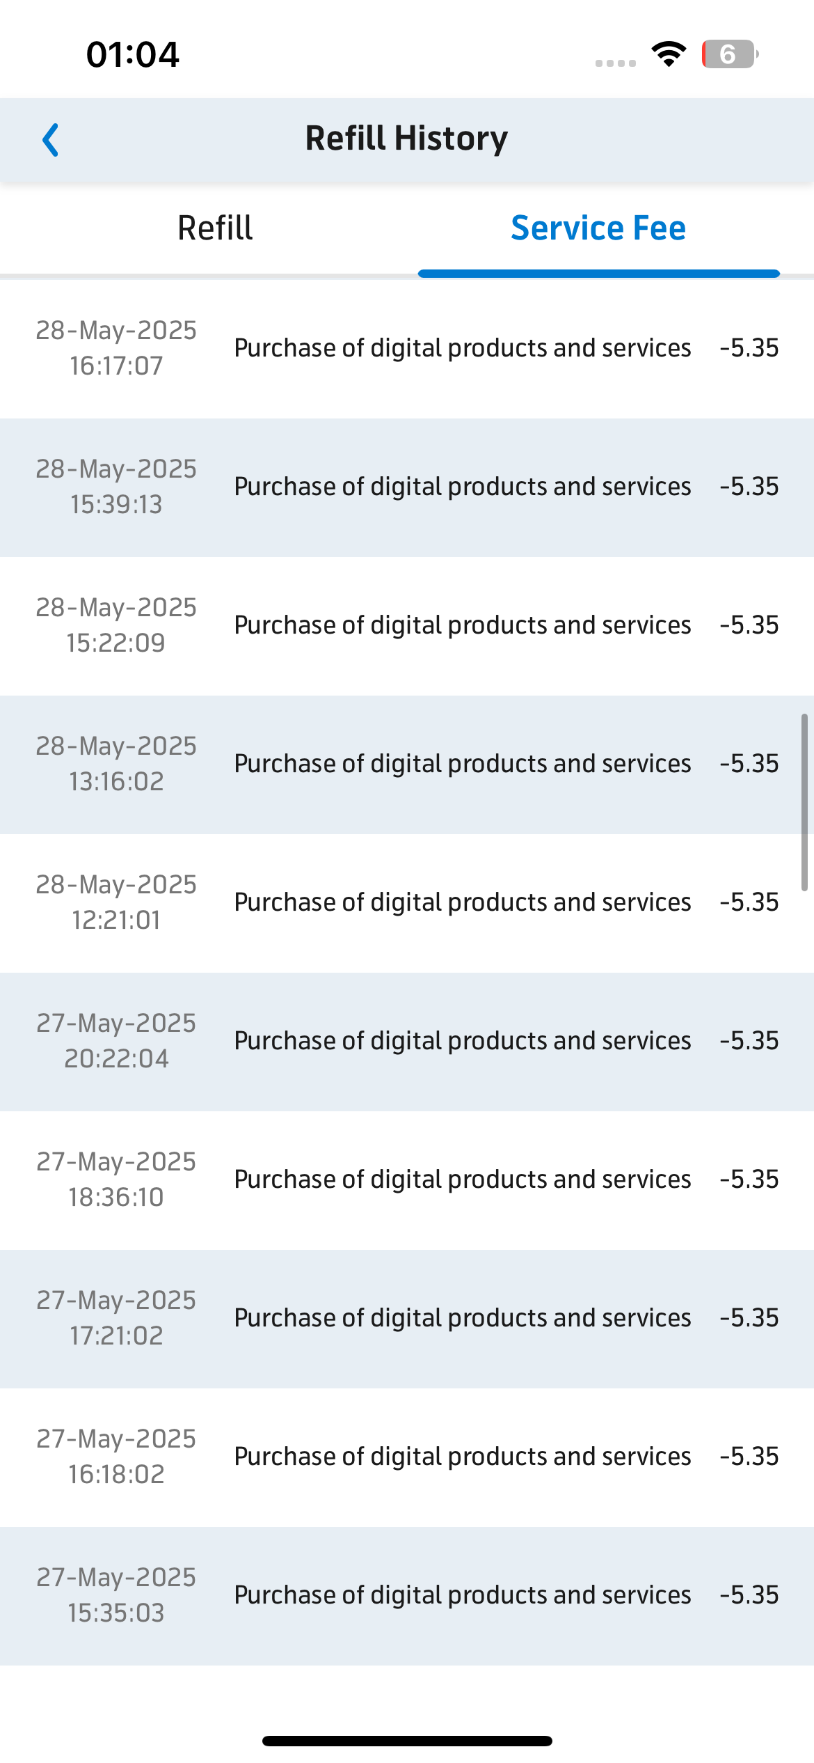Open the 28-May-2025 16:17:07 transaction

tap(407, 349)
